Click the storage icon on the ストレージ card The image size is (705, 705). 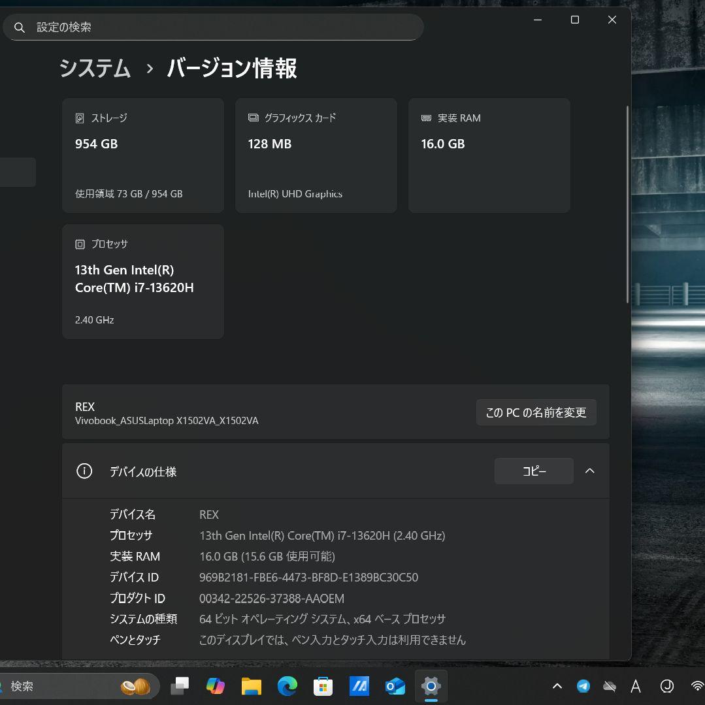(x=81, y=118)
